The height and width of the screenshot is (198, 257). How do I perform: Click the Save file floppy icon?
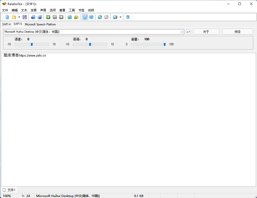[x=25, y=17]
